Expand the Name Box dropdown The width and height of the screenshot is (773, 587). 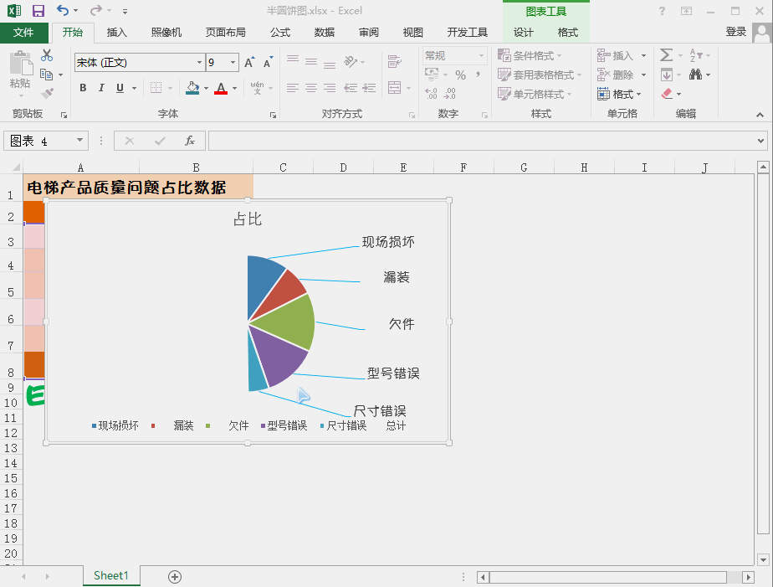pos(79,141)
